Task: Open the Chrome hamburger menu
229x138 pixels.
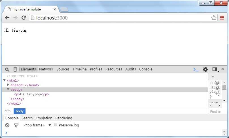Action: tap(222, 18)
